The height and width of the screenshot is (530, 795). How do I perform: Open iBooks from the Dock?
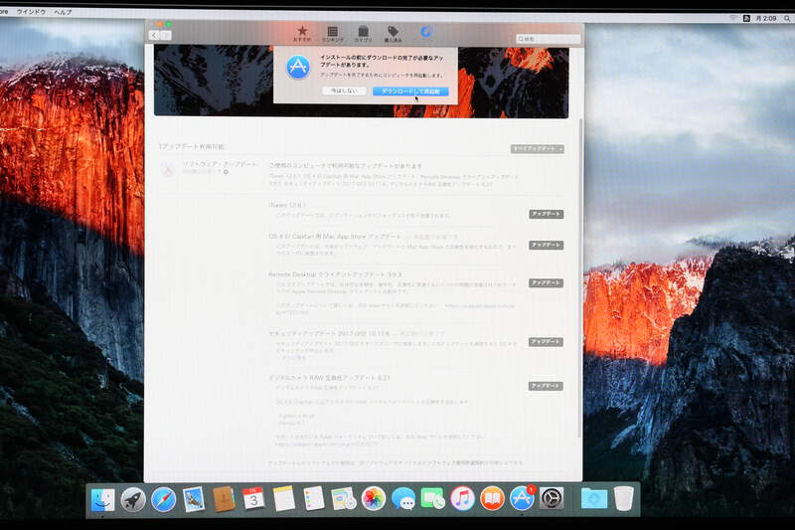[x=492, y=499]
